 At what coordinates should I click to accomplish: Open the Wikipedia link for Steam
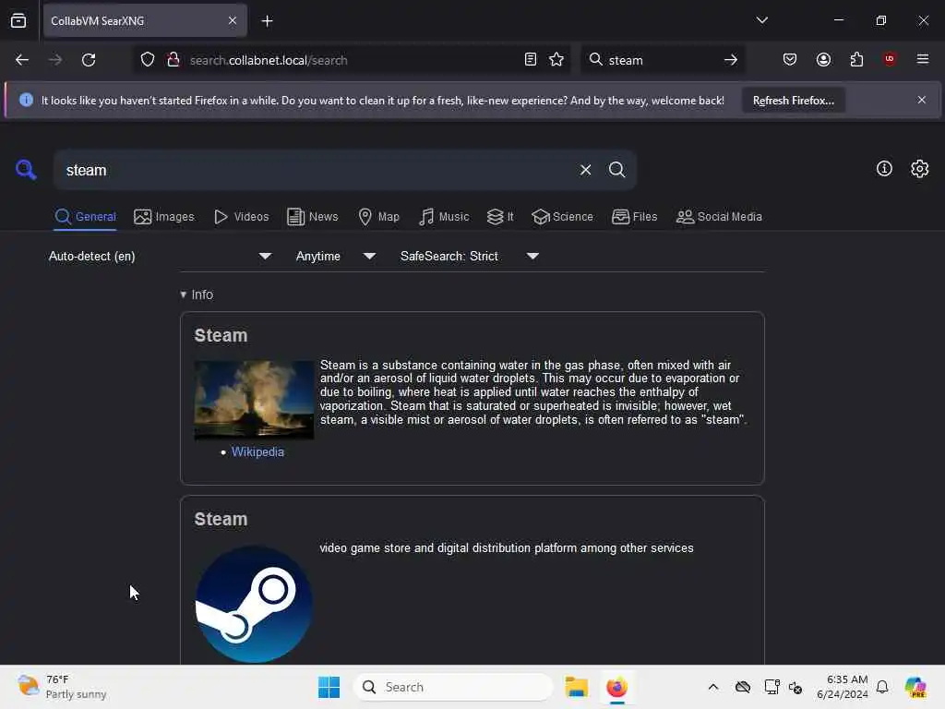tap(257, 451)
